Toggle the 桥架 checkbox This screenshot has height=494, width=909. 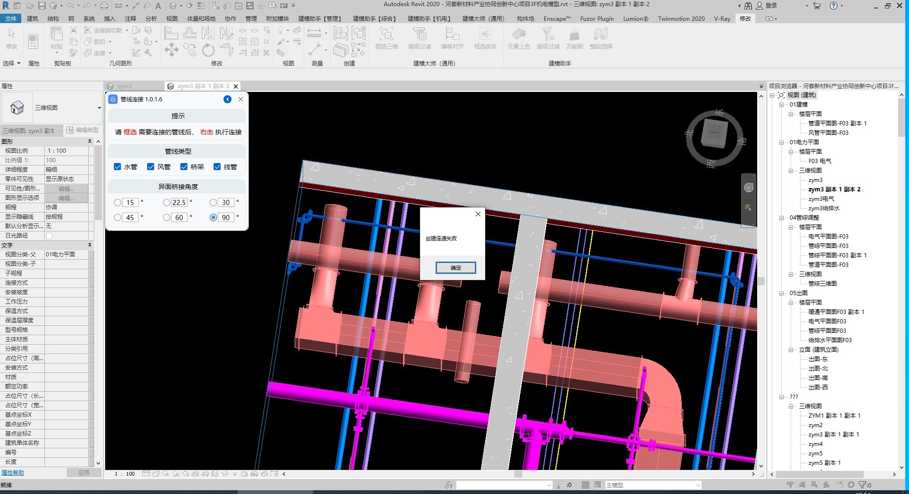[184, 167]
